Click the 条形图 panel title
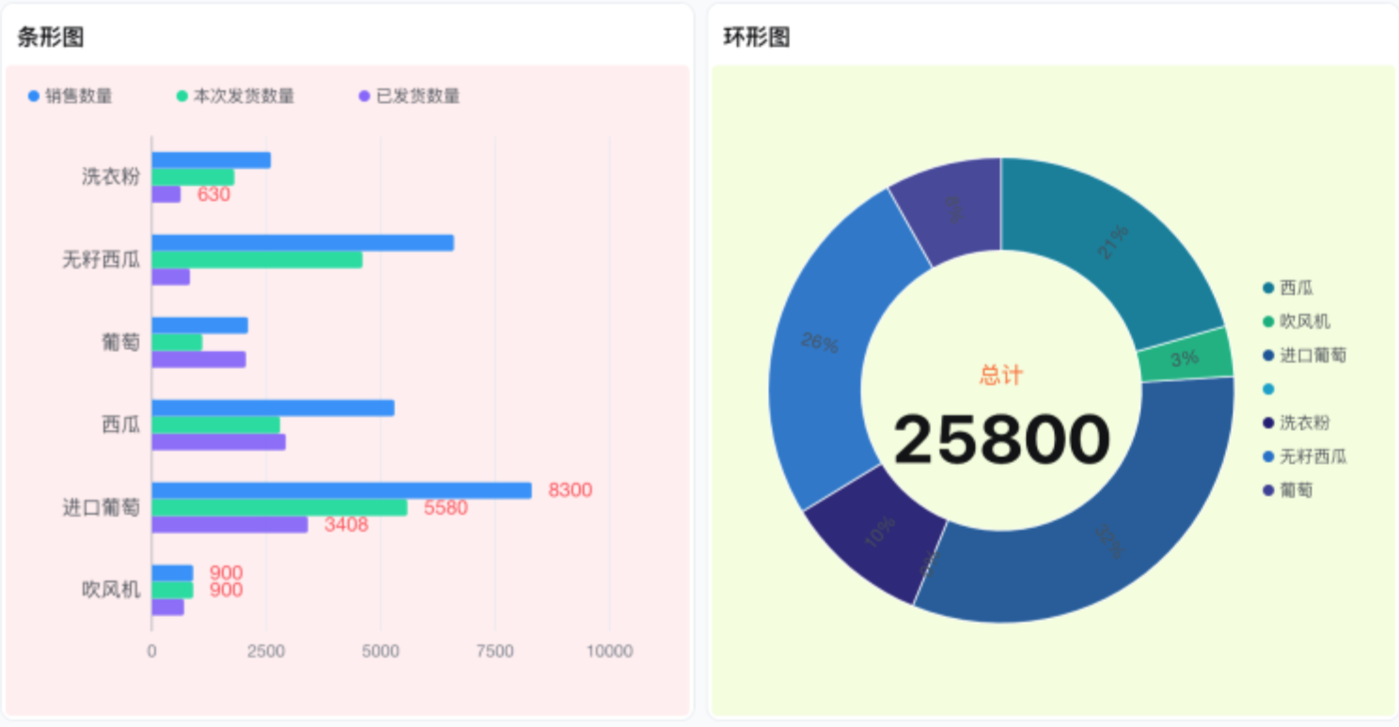The height and width of the screenshot is (727, 1399). pos(51,38)
